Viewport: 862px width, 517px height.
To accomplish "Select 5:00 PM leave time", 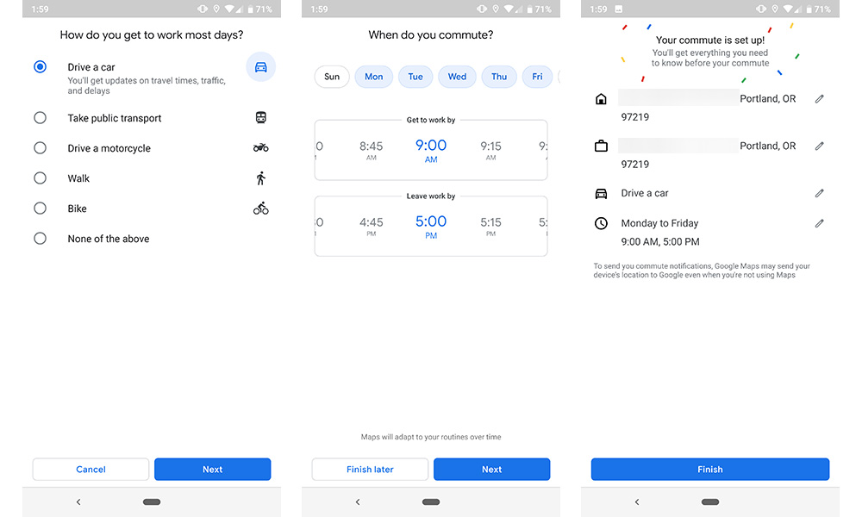I will [x=431, y=227].
